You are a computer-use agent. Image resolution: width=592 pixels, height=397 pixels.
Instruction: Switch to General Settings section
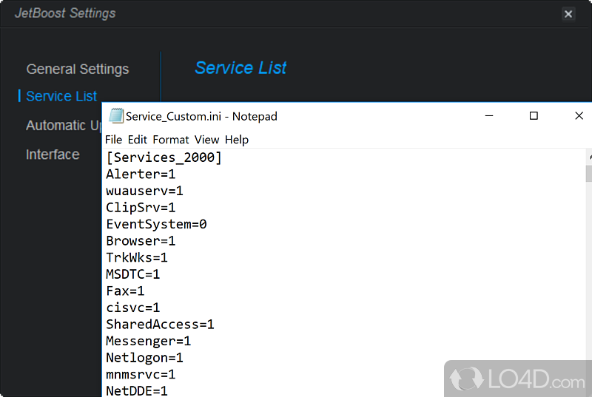pos(78,69)
